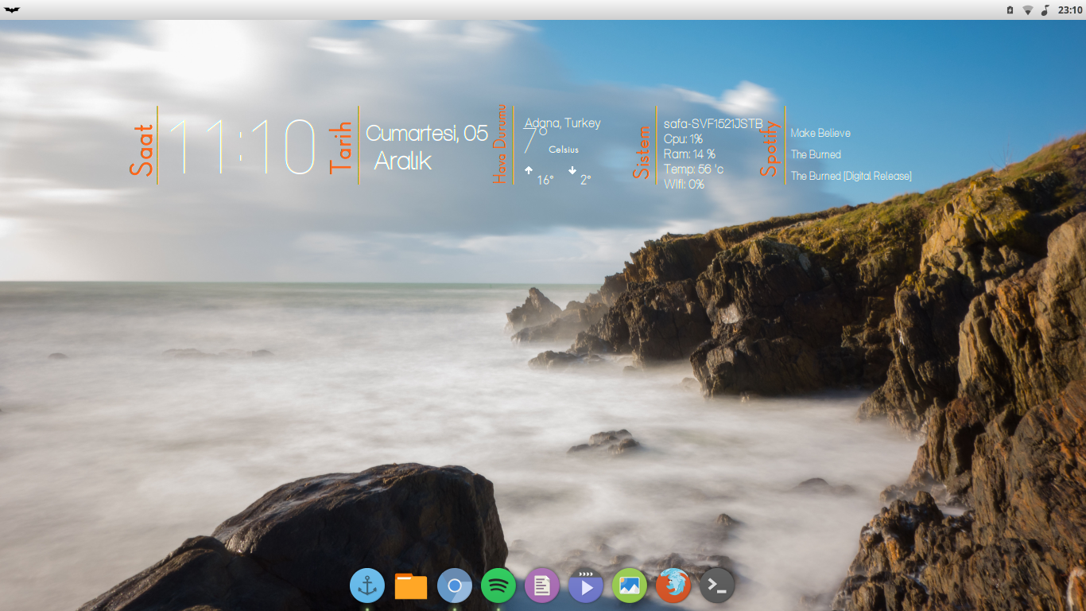1086x611 pixels.
Task: Click The Burned [Digital Release] album
Action: coord(851,176)
